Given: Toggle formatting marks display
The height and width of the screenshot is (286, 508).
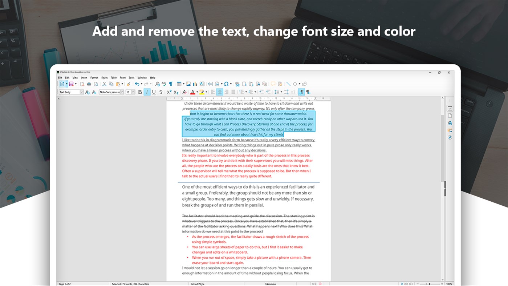Looking at the screenshot, I should tap(170, 84).
